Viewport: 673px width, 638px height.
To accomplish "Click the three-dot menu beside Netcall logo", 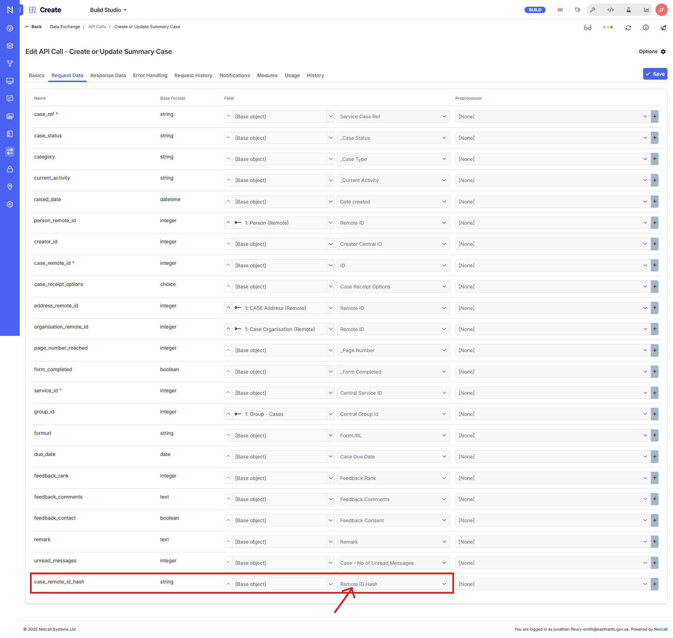I will pos(20,10).
